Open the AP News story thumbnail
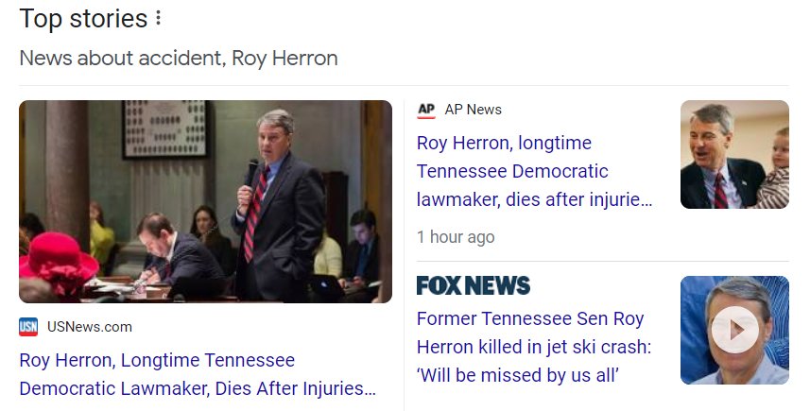 734,154
